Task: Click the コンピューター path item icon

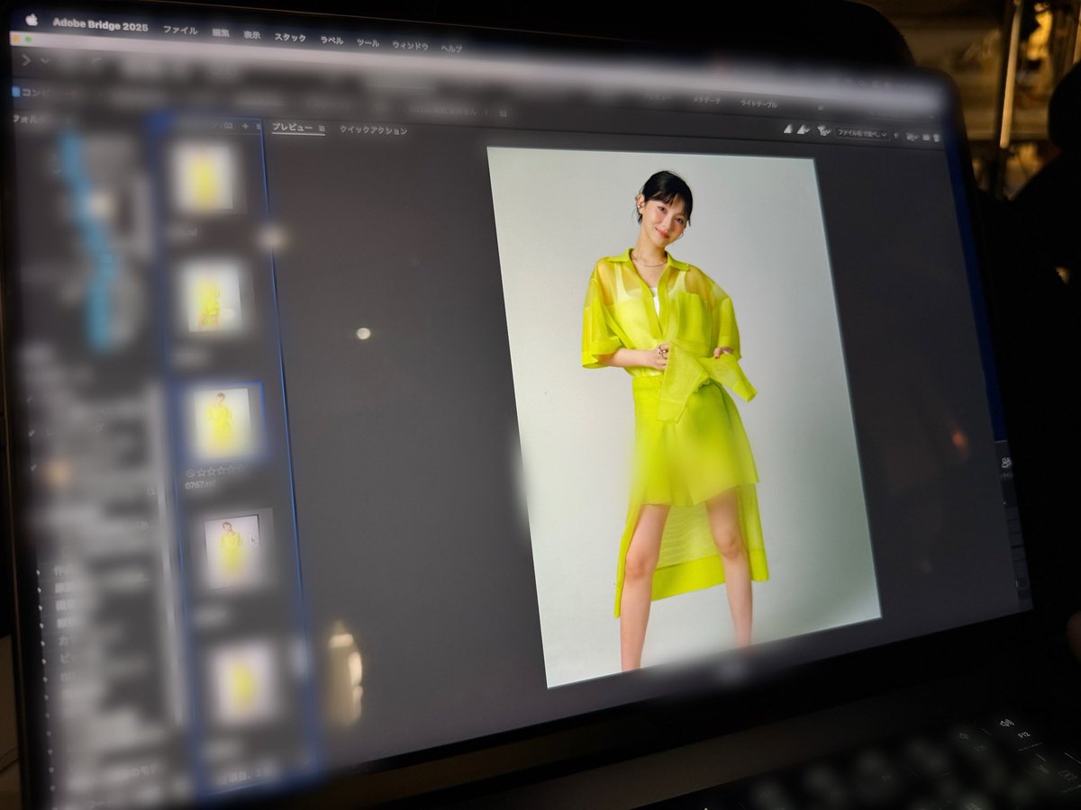Action: 16,91
